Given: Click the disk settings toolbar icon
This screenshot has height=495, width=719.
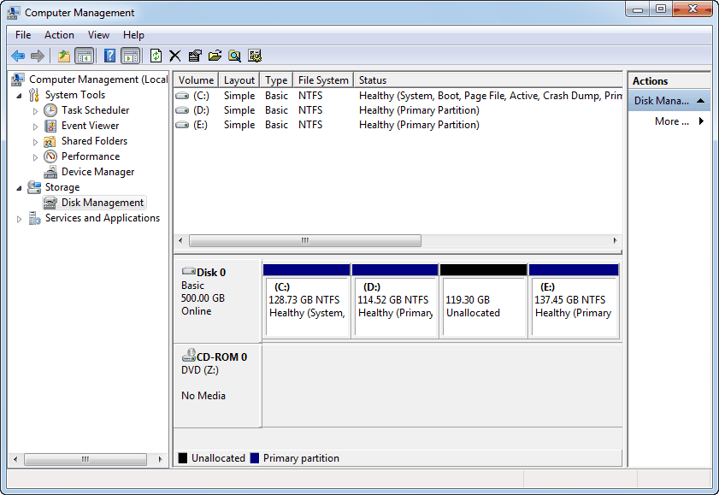Looking at the screenshot, I should click(255, 56).
